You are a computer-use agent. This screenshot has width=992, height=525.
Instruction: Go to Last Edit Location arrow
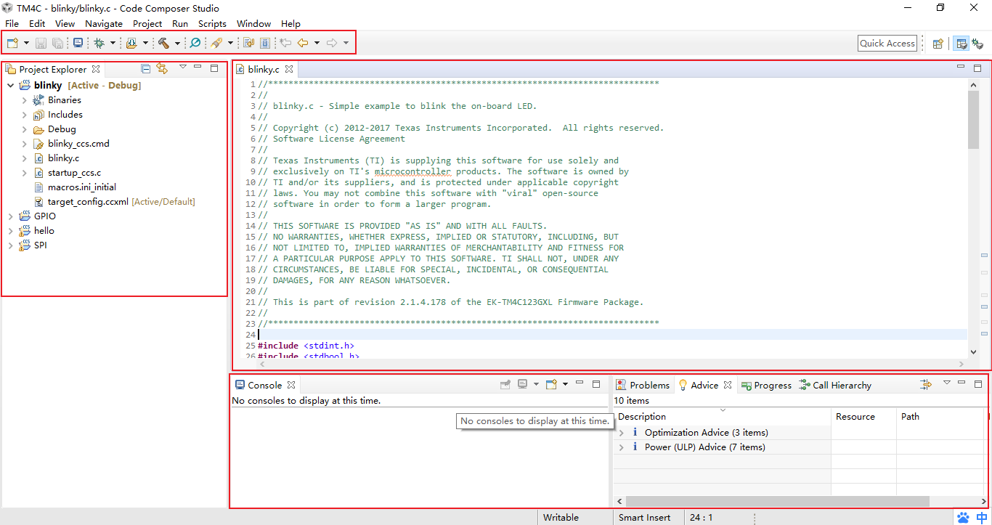click(286, 44)
